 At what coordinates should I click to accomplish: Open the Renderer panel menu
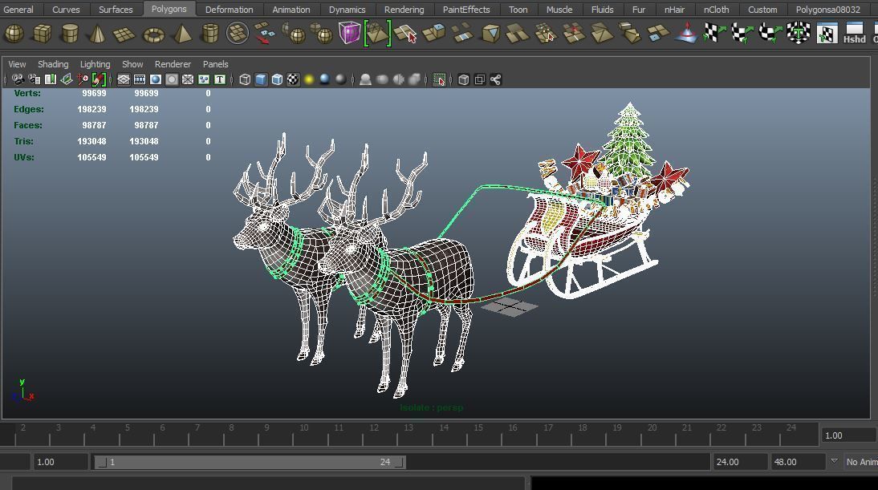coord(173,64)
